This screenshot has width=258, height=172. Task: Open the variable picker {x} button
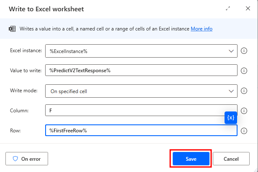(231, 118)
